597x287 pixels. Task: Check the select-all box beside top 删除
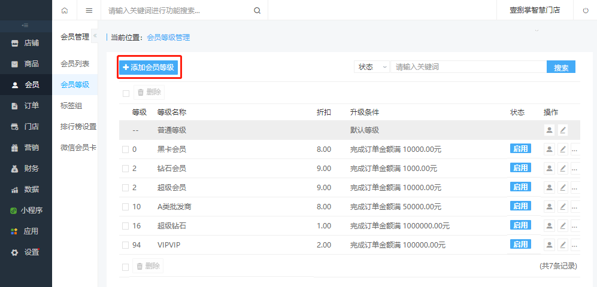coord(126,93)
